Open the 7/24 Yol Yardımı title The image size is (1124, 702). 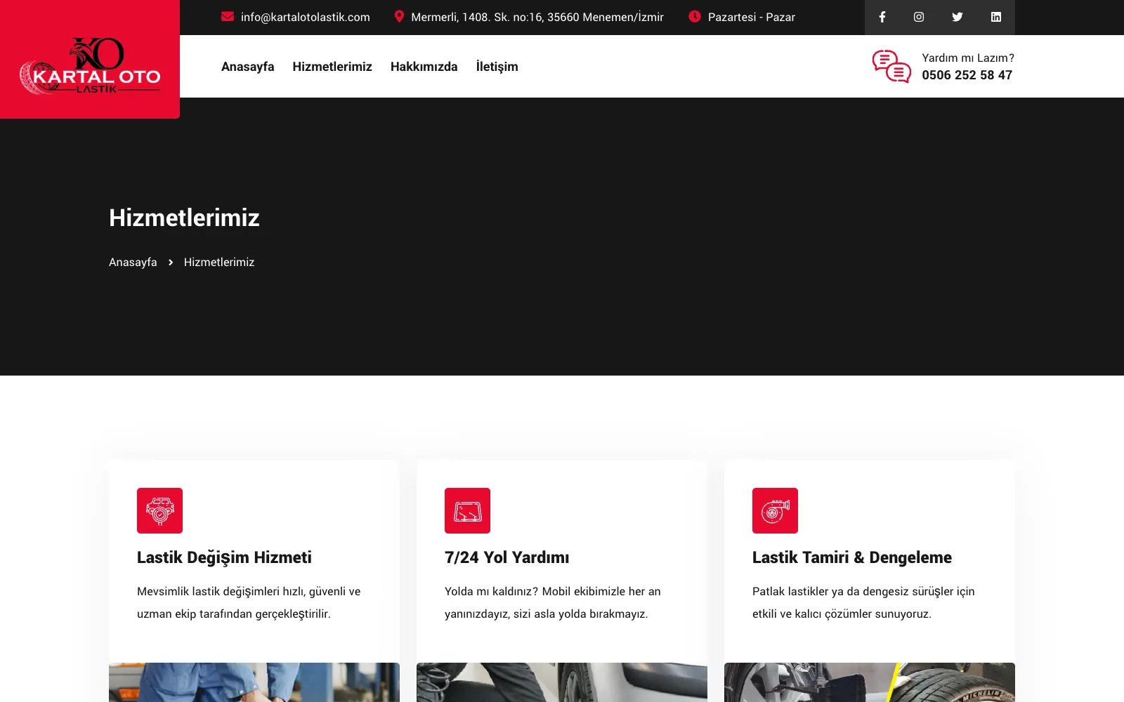pos(507,557)
